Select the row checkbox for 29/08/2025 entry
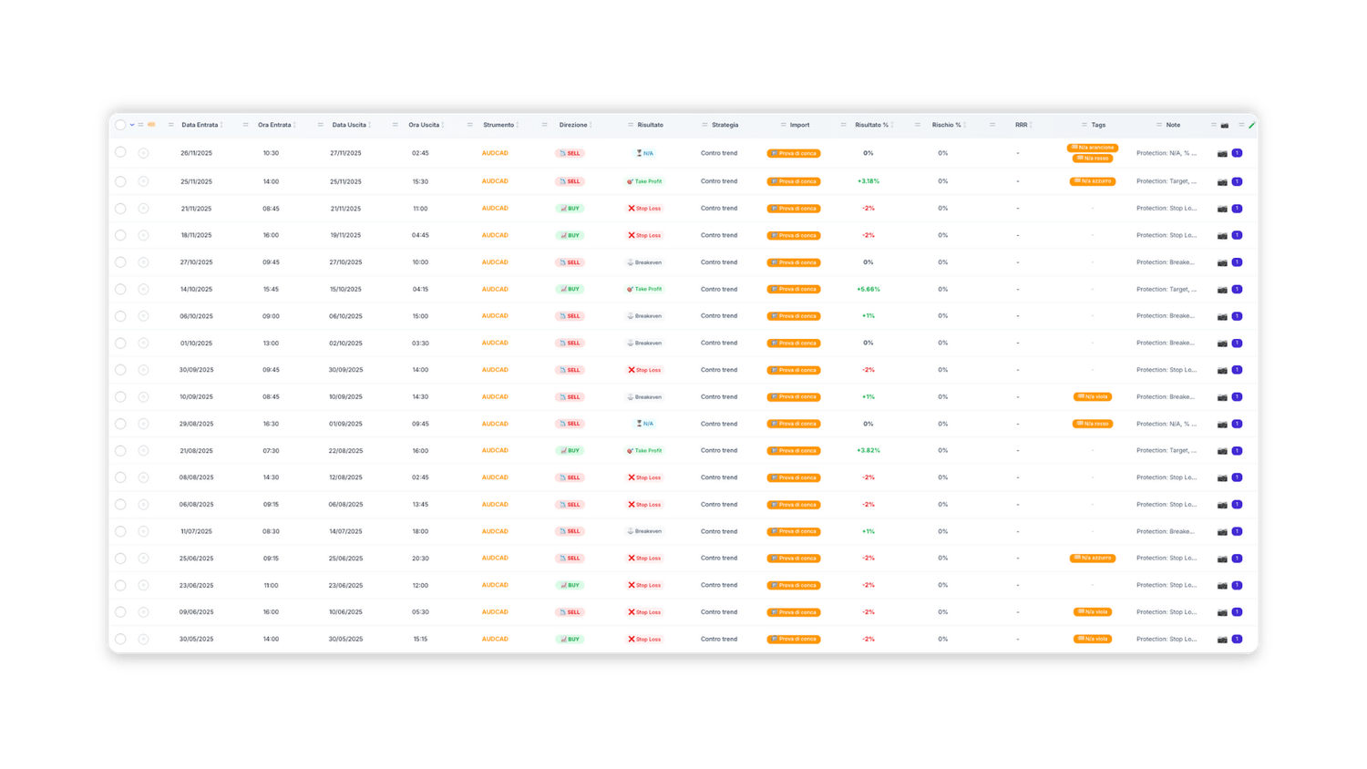The image size is (1367, 769). point(120,424)
